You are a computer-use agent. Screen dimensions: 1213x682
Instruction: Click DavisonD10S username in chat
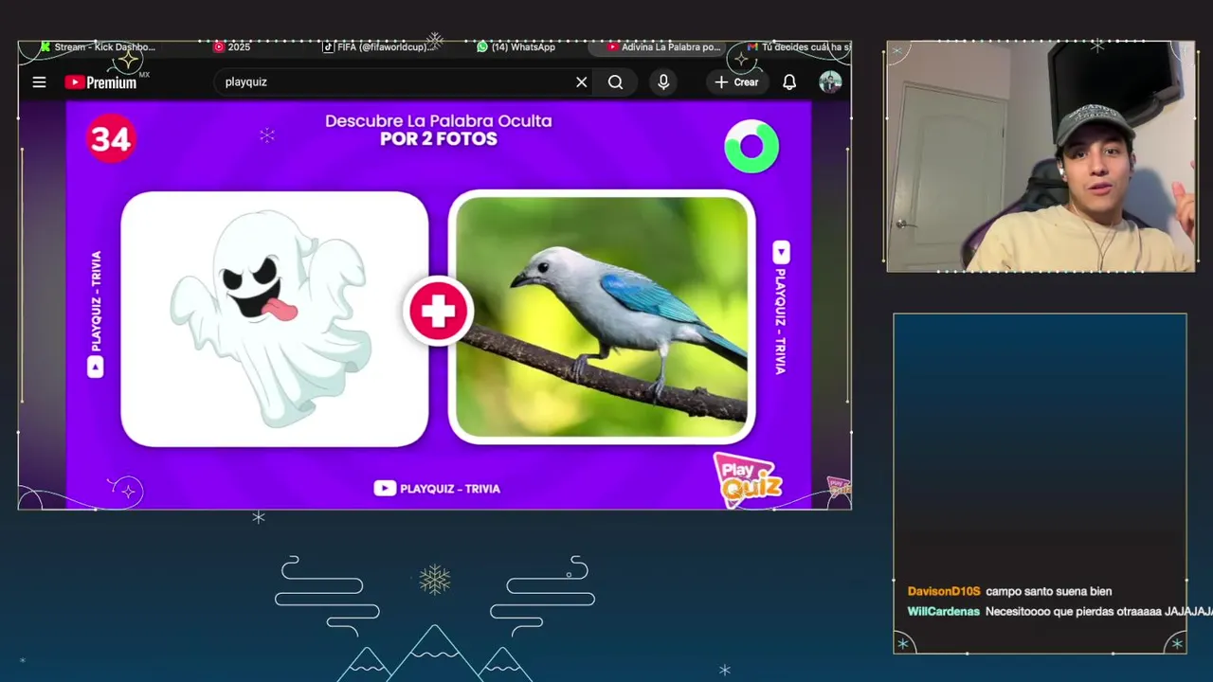[x=944, y=591]
